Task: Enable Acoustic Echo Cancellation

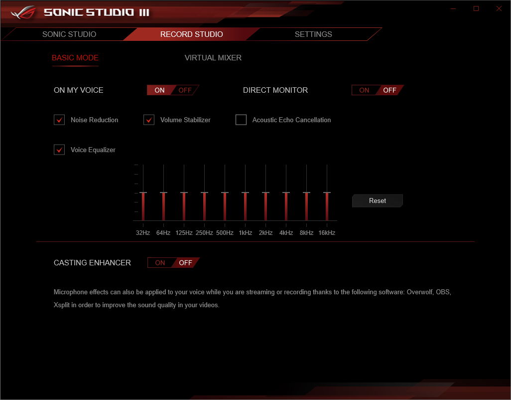Action: (241, 120)
